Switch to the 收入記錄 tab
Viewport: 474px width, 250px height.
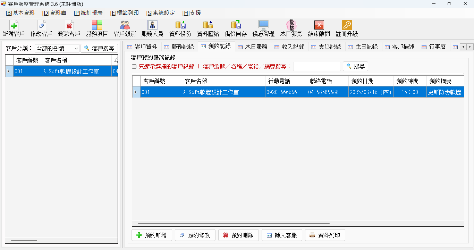[290, 47]
